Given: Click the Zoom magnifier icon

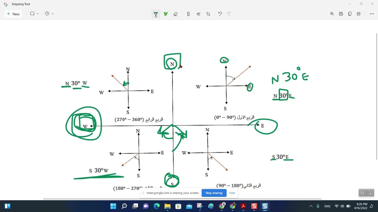Looking at the screenshot, I should 332,14.
